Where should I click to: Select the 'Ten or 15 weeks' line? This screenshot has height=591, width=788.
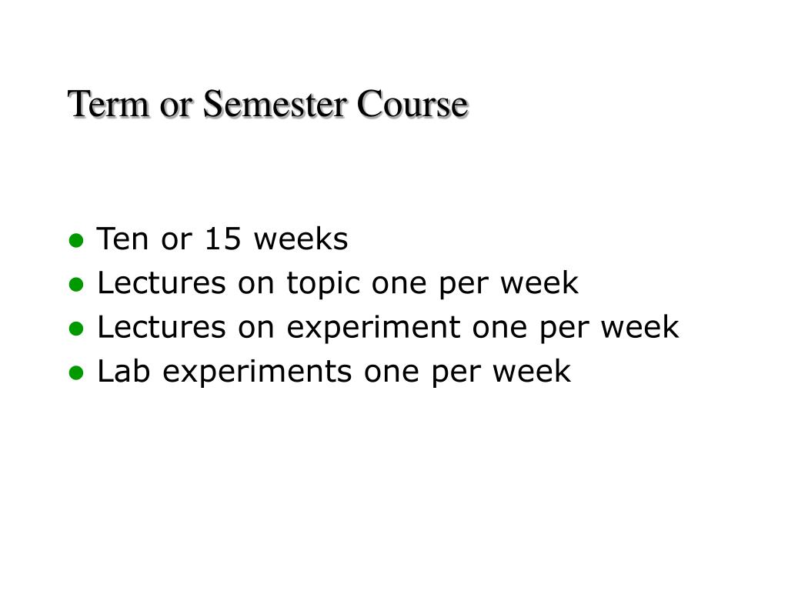pos(222,239)
